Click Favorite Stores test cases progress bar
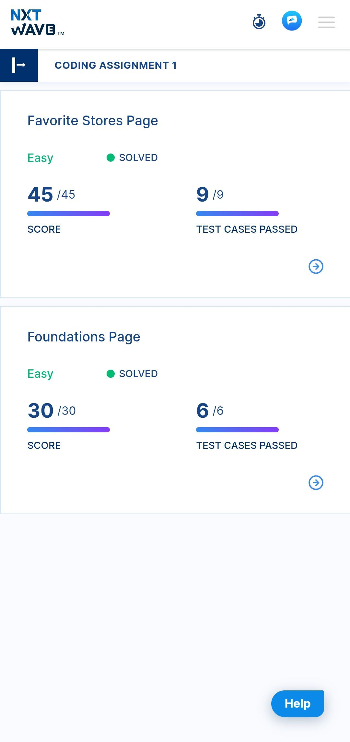This screenshot has width=350, height=742. point(237,214)
